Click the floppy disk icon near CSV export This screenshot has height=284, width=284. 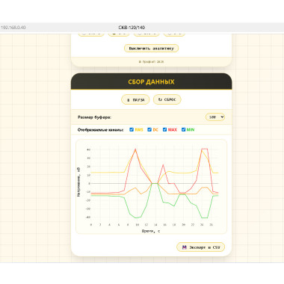[185, 247]
